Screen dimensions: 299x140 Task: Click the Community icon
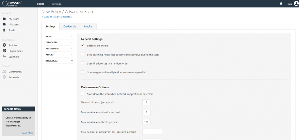point(4,72)
